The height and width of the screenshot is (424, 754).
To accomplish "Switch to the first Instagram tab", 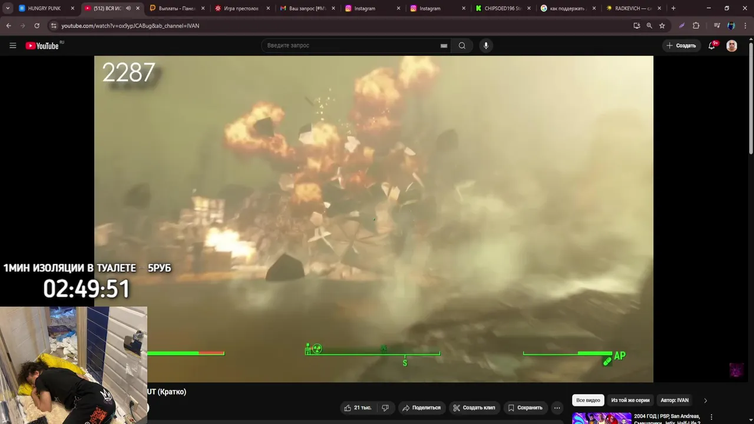I will click(372, 8).
